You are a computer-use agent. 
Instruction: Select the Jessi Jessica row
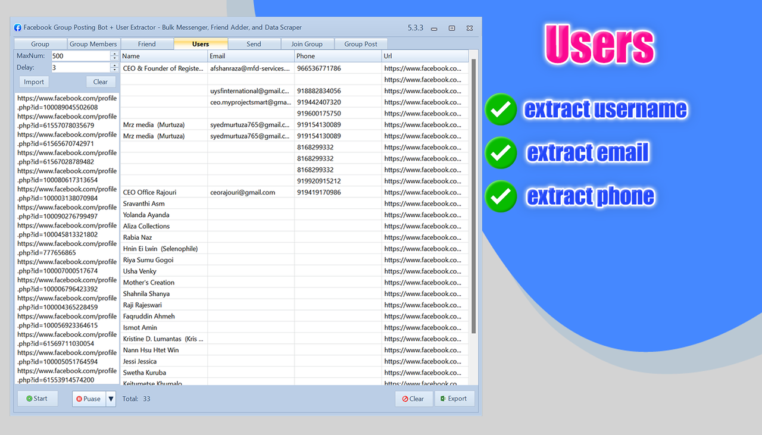295,362
